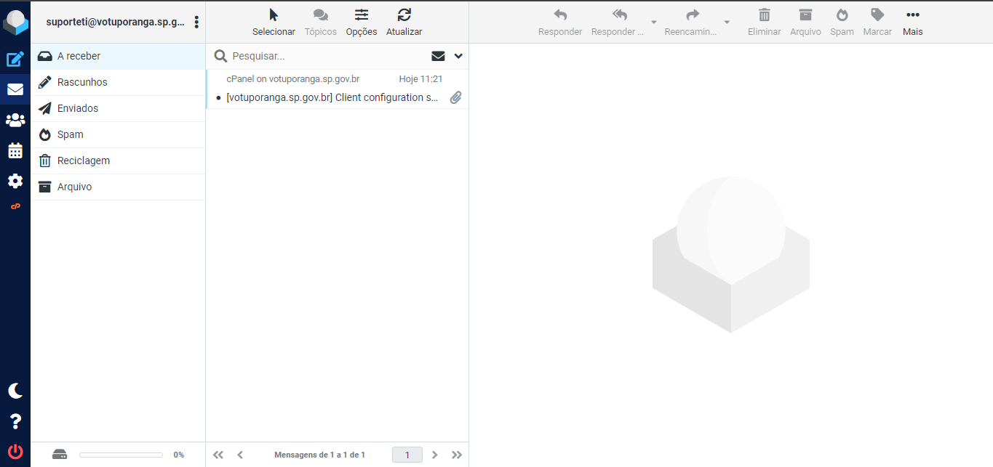Click the Hoje 11:21 timestamp

click(420, 78)
